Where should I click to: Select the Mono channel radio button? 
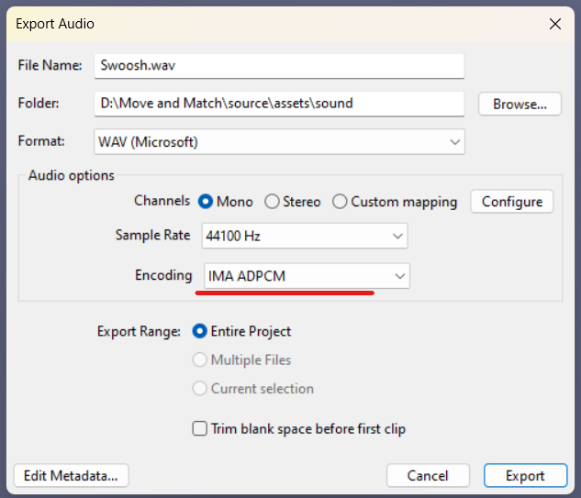click(206, 202)
